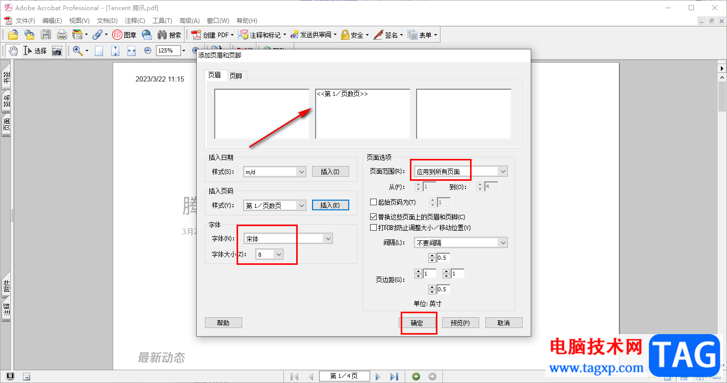Click the vertical scrollbar thumb in document window
727x383 pixels.
click(x=722, y=96)
